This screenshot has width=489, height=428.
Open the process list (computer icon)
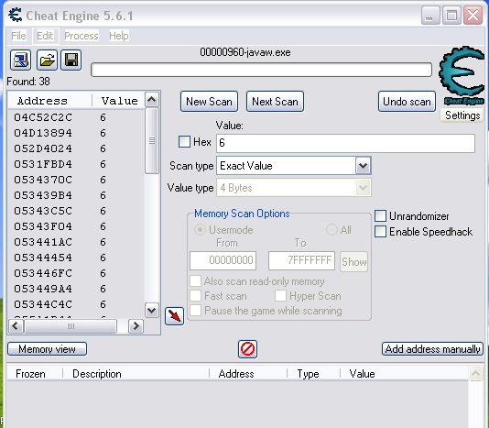pyautogui.click(x=20, y=60)
